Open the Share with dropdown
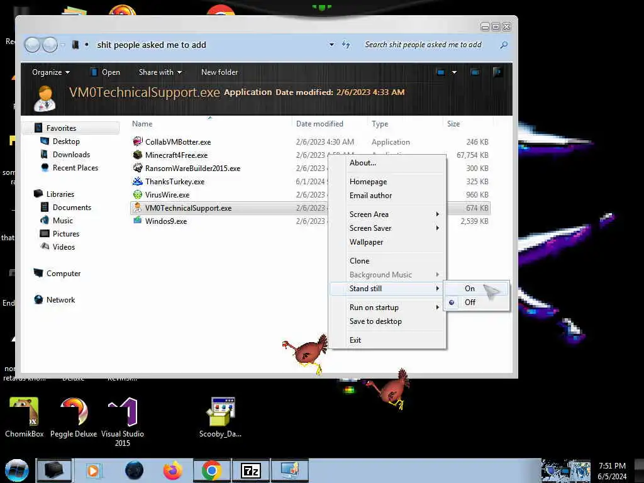Image resolution: width=644 pixels, height=483 pixels. click(x=160, y=72)
